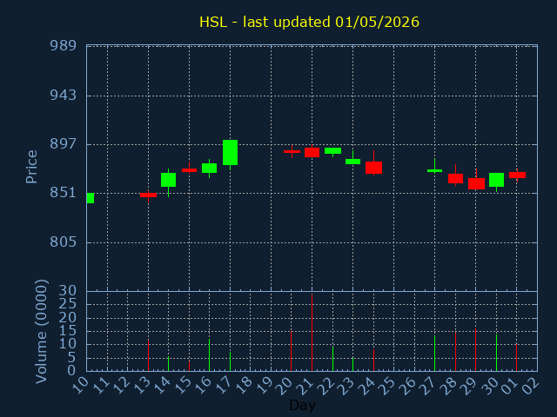Click the red candlestick on day 21

pos(312,152)
